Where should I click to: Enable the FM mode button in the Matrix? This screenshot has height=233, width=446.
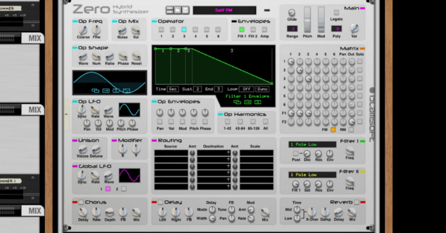[333, 130]
